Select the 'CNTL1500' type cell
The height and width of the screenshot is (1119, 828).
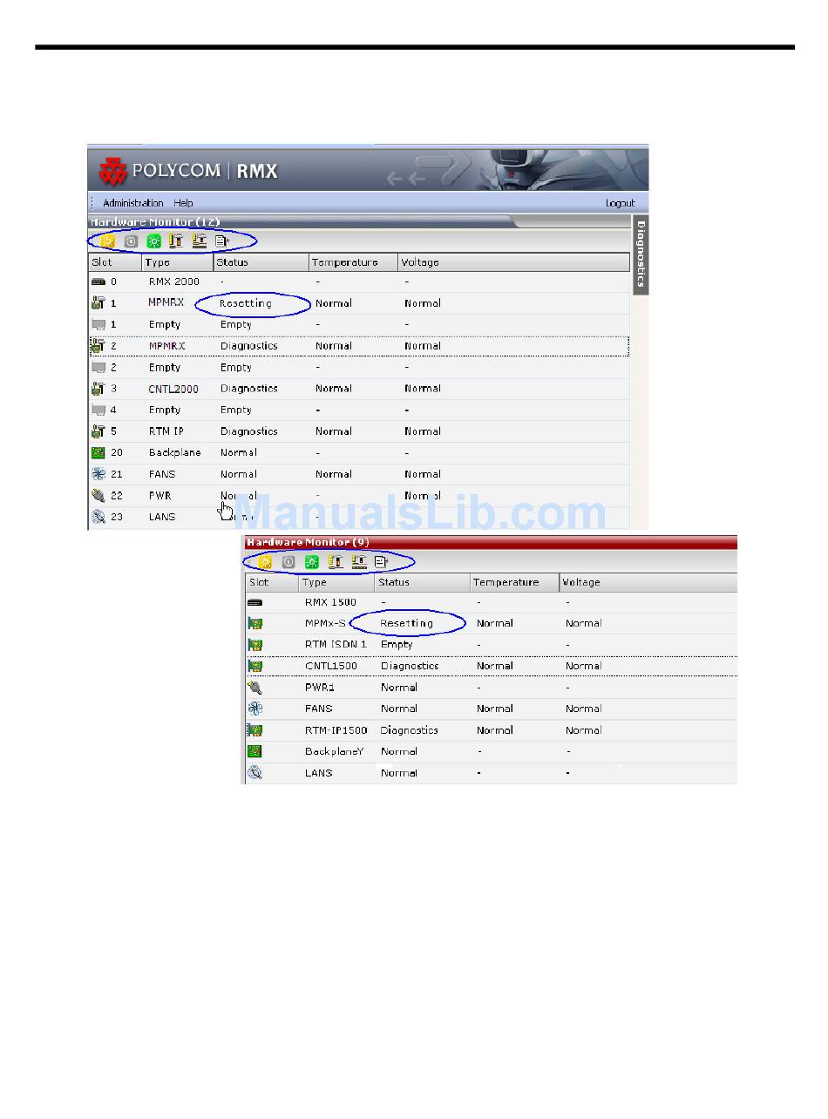[331, 666]
